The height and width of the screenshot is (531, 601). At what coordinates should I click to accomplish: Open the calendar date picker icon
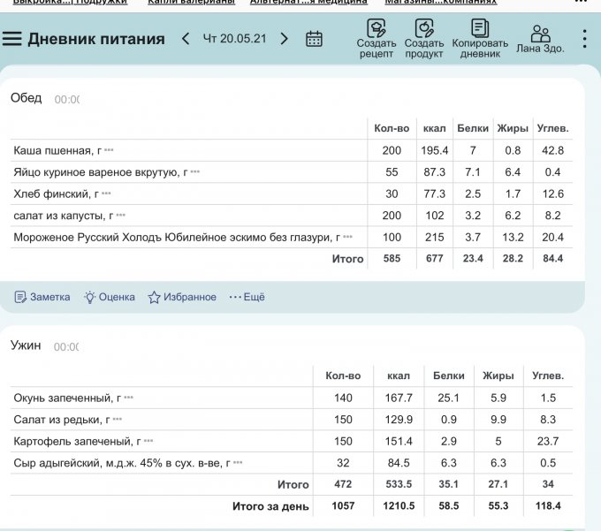(314, 39)
